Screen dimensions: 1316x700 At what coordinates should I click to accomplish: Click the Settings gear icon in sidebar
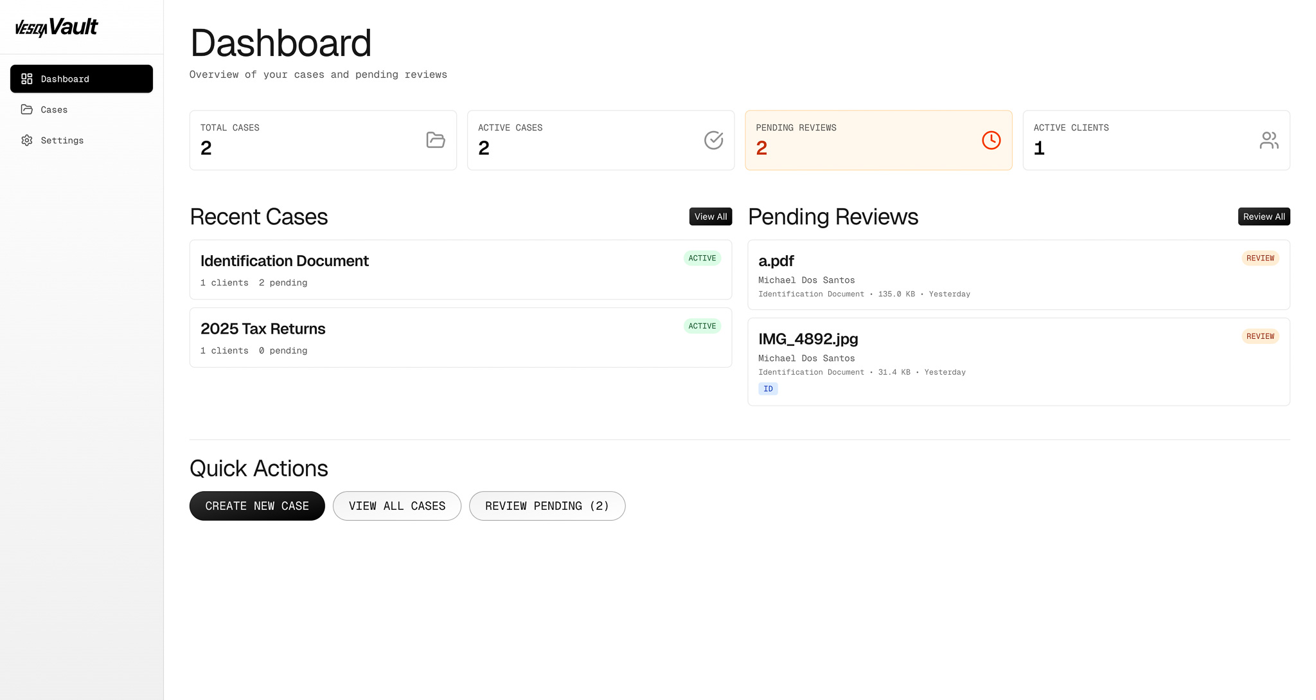[27, 141]
